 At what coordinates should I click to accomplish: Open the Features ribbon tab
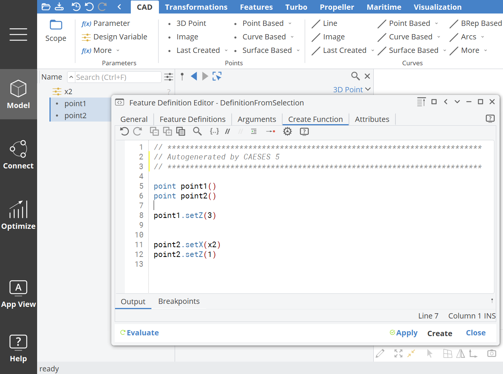(256, 7)
